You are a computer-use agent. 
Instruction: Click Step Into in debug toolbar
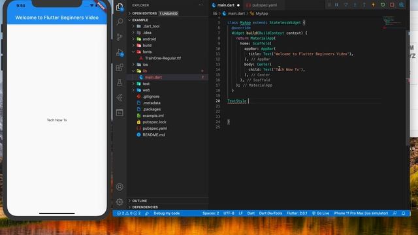coord(355,5)
